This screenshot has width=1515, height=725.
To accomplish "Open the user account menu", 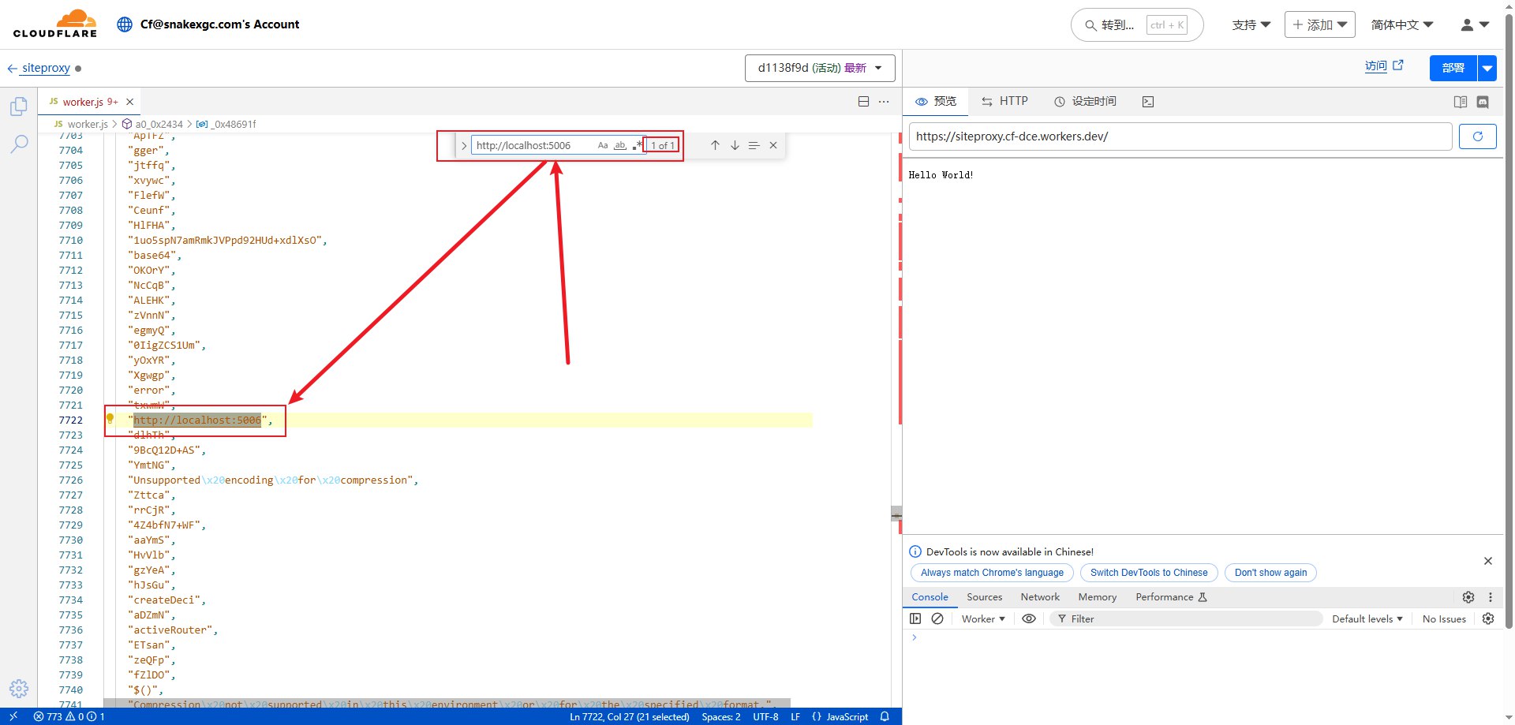I will coord(1474,24).
